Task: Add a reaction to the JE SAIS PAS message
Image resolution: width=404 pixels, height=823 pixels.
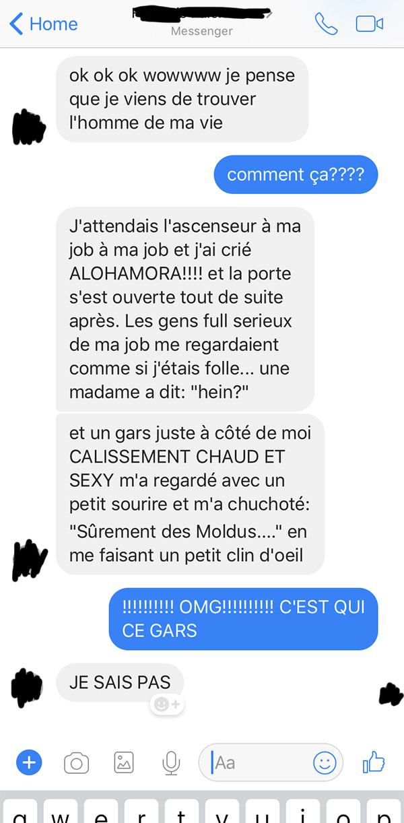Action: point(166,704)
